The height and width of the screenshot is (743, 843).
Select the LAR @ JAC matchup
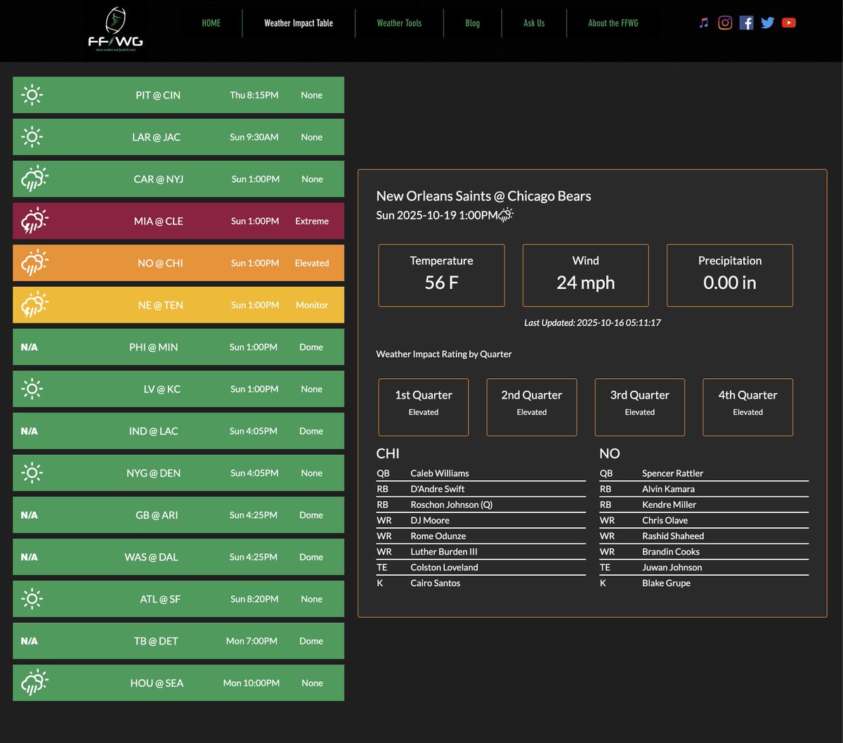(178, 137)
